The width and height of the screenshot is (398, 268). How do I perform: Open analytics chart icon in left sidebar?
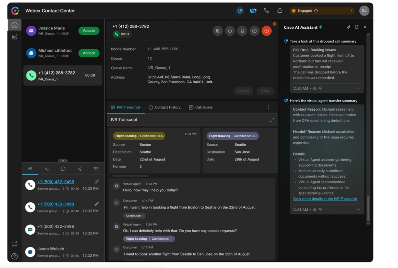tap(14, 37)
